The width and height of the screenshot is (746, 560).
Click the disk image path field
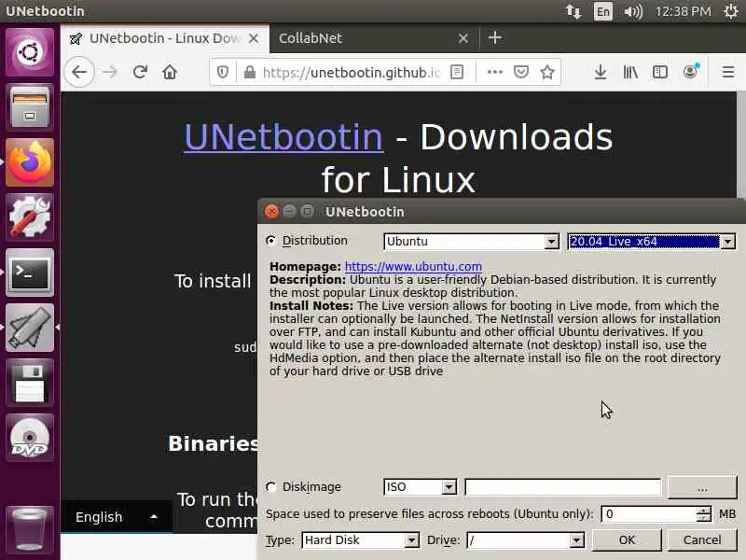[x=563, y=486]
